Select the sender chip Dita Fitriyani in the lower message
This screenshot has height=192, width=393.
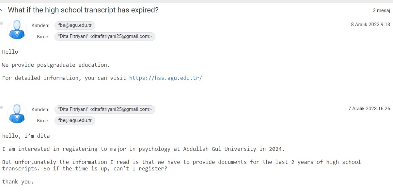105,110
